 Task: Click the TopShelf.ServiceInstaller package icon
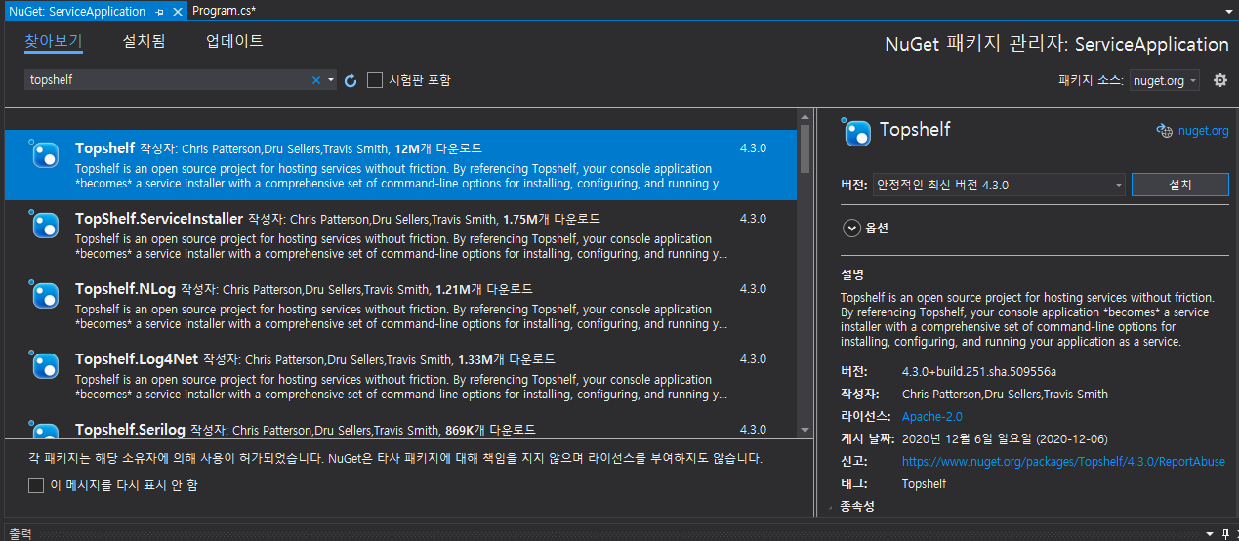[x=45, y=225]
